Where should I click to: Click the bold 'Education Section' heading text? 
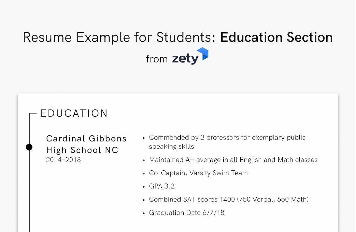pyautogui.click(x=276, y=38)
